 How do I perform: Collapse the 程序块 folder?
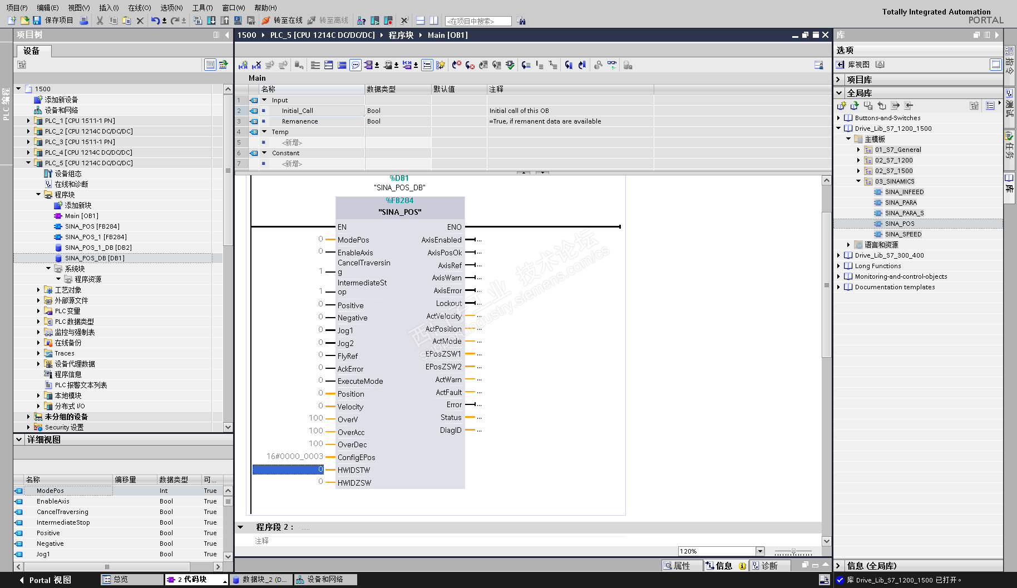coord(38,195)
